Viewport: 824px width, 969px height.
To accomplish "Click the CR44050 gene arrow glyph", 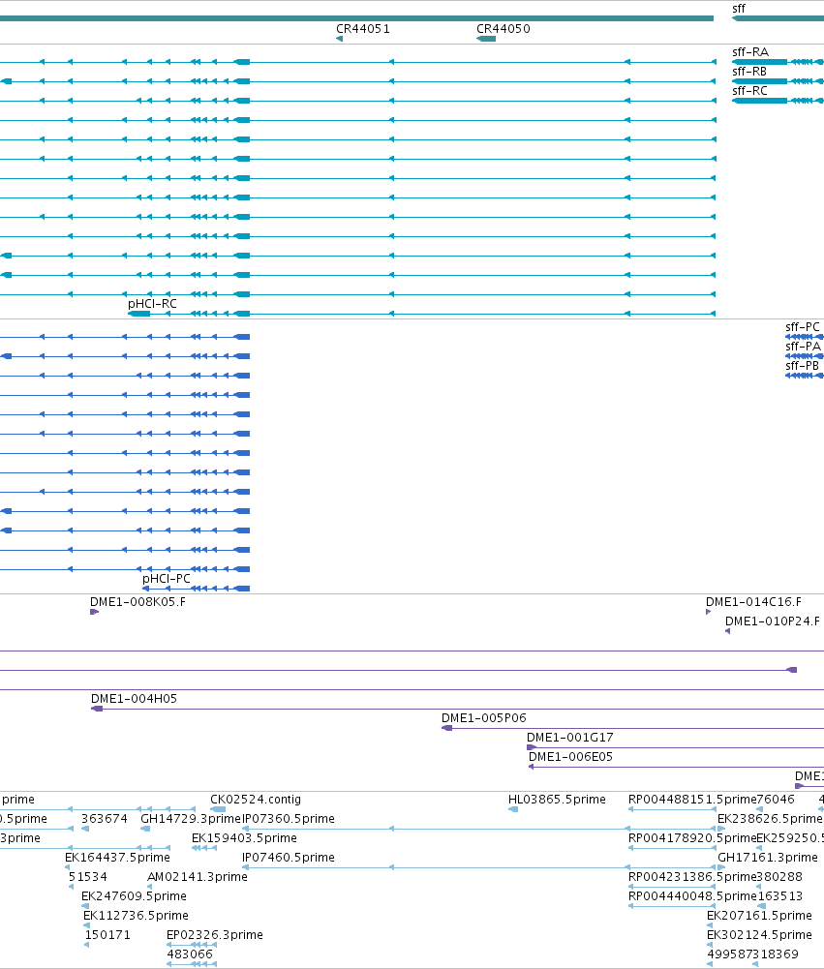I will 486,39.
